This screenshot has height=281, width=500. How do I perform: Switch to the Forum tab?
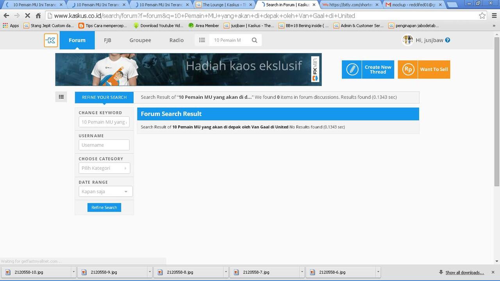click(x=77, y=40)
